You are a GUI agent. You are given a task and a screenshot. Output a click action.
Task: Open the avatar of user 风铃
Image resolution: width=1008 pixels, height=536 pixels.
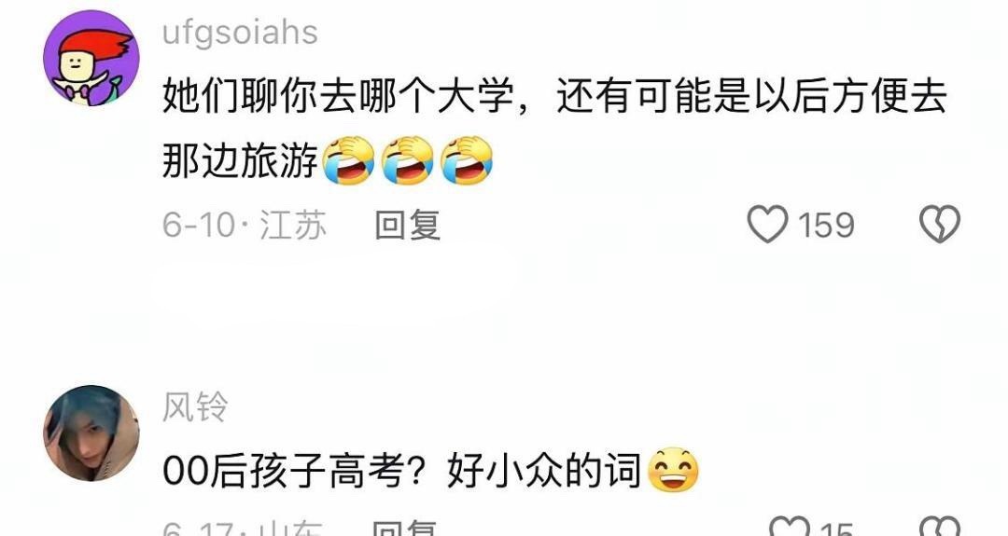(91, 433)
